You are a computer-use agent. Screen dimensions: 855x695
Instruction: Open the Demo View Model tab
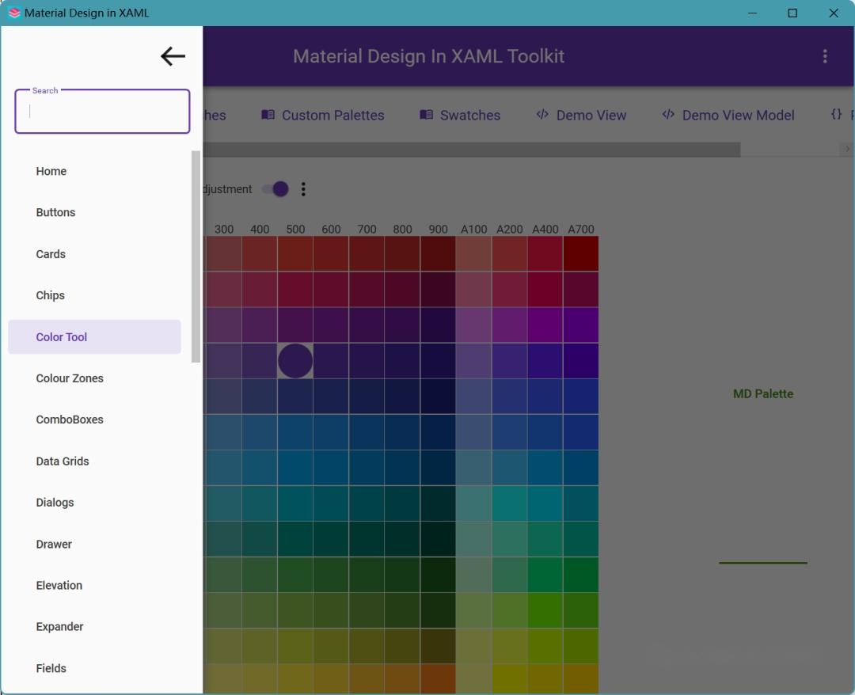(x=728, y=115)
